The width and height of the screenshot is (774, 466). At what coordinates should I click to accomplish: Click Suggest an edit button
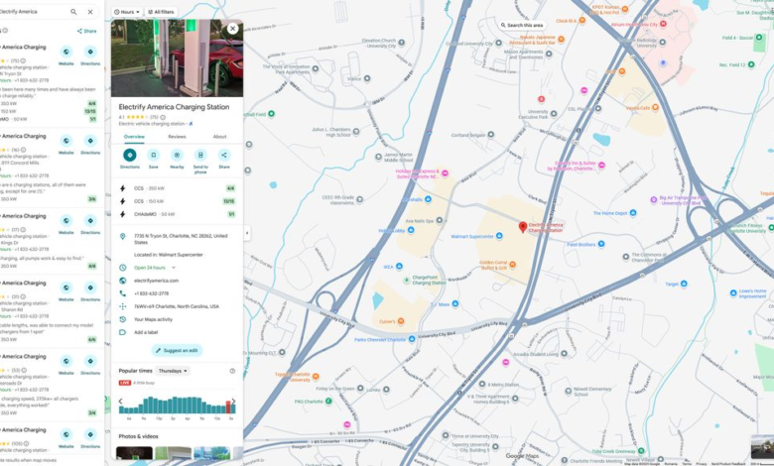coord(177,351)
